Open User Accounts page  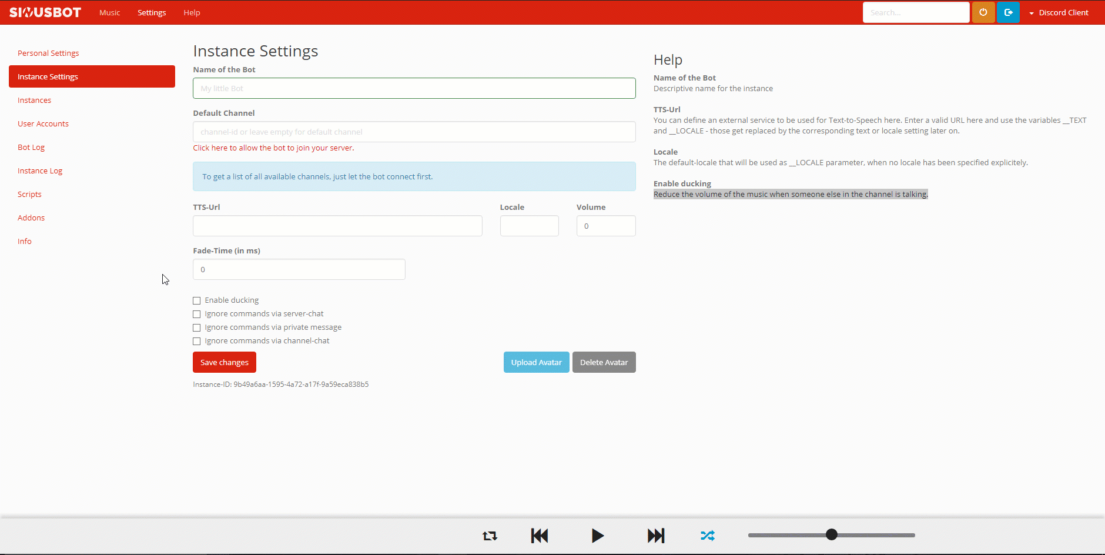click(92, 123)
